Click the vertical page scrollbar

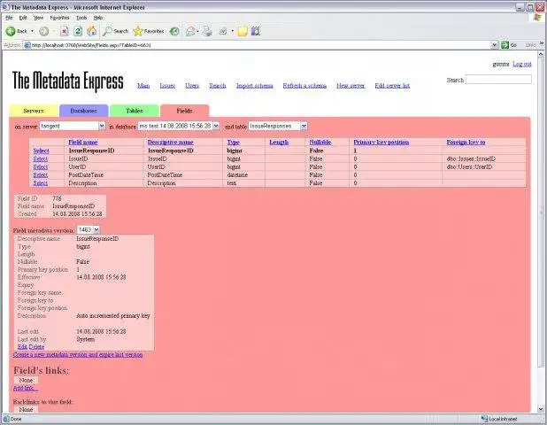(x=541, y=231)
